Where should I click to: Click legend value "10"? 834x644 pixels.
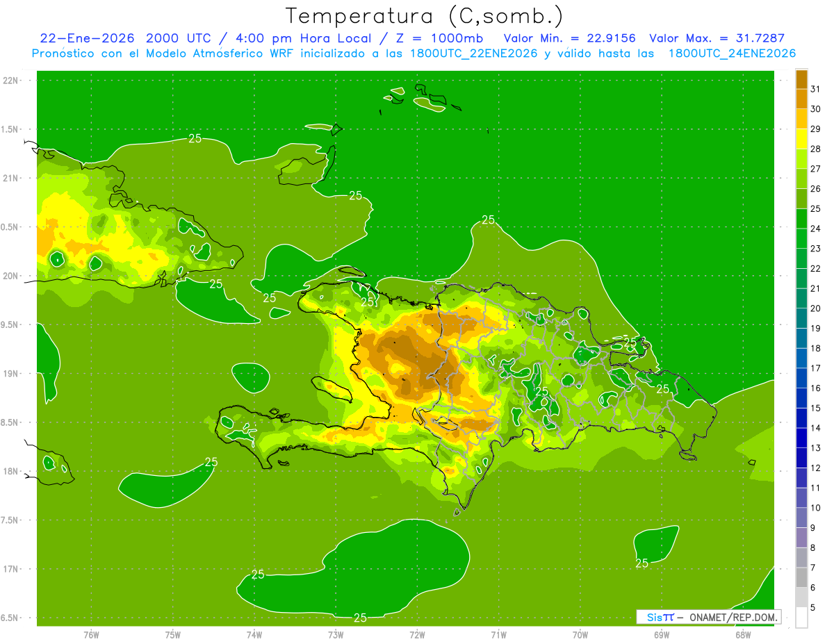(816, 508)
